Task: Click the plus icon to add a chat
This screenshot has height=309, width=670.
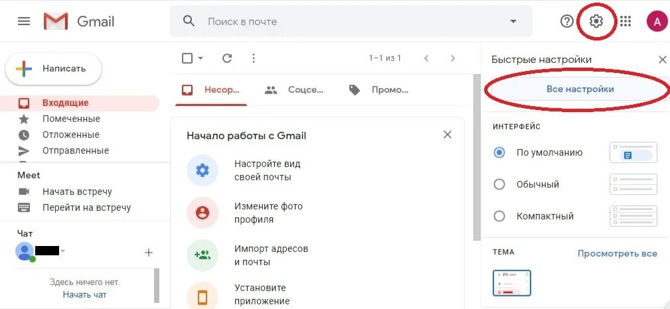Action: tap(149, 253)
